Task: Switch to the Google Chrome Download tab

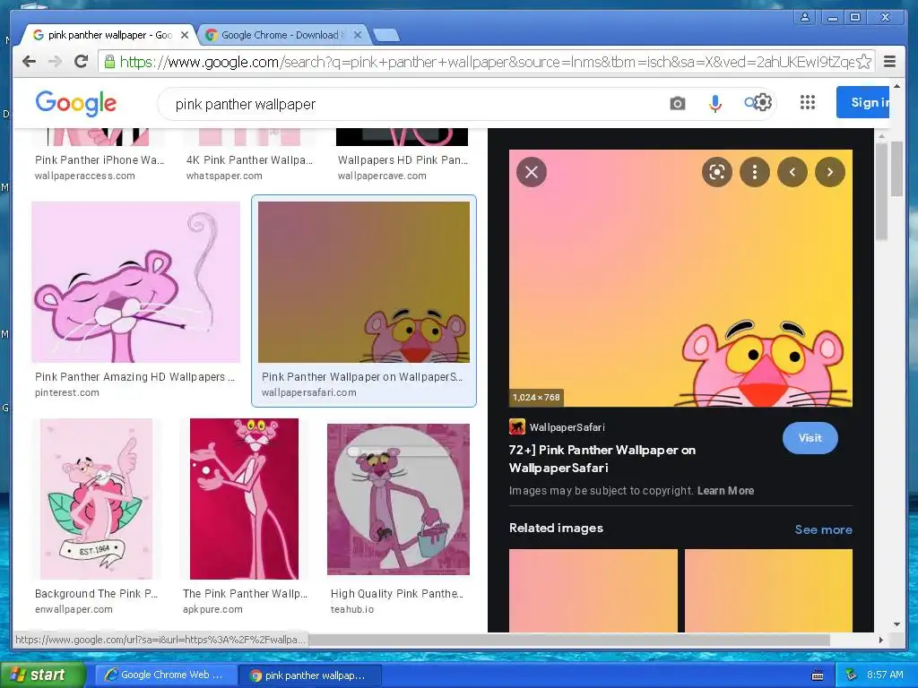Action: click(284, 35)
